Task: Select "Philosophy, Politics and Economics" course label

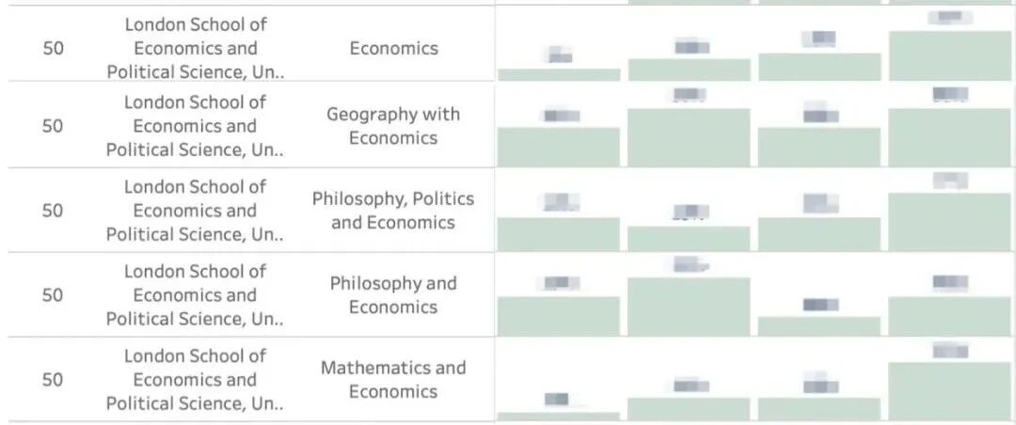Action: coord(393,211)
